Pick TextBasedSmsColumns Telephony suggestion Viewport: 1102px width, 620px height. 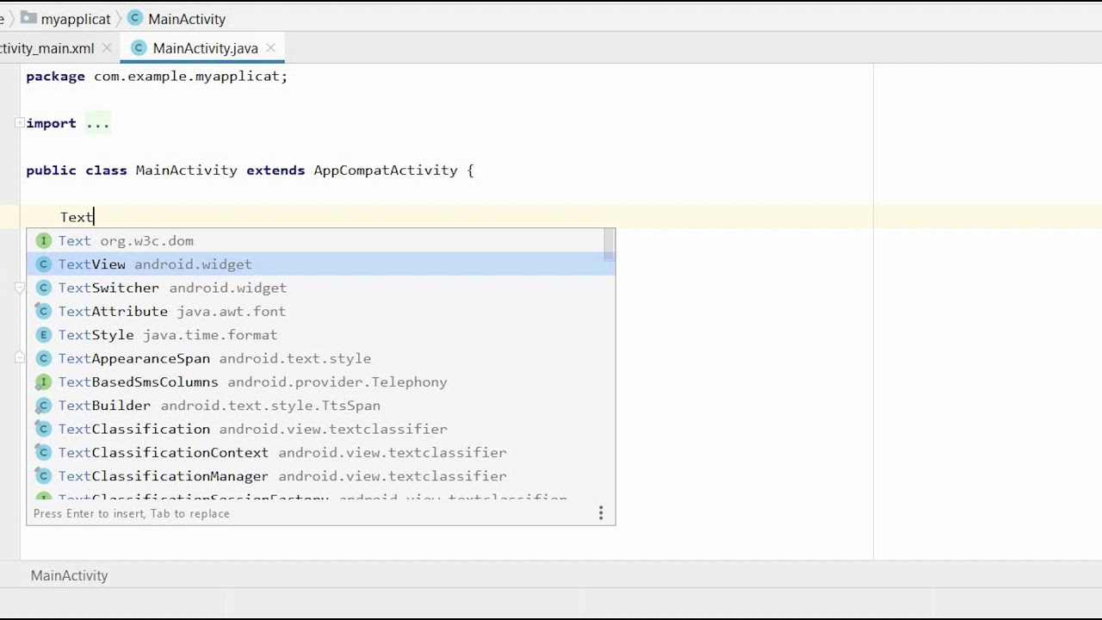[x=320, y=381]
